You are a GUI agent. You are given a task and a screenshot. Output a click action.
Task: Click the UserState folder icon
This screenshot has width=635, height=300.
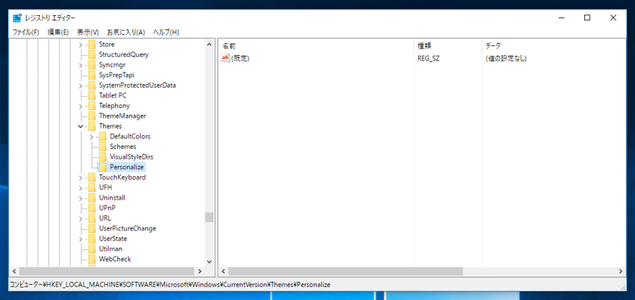point(92,239)
